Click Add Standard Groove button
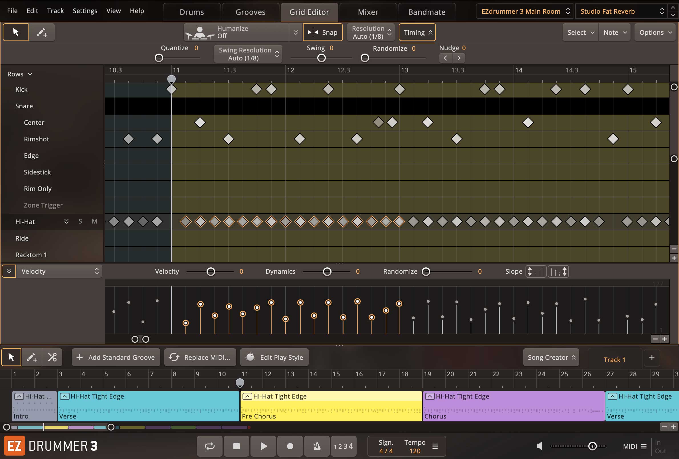This screenshot has width=679, height=459. (116, 357)
